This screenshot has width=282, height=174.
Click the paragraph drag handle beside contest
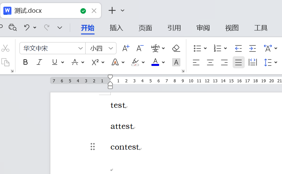pos(93,147)
